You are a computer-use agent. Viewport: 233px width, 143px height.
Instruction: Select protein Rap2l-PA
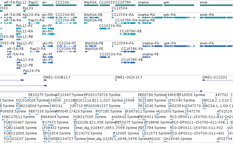[38, 49]
